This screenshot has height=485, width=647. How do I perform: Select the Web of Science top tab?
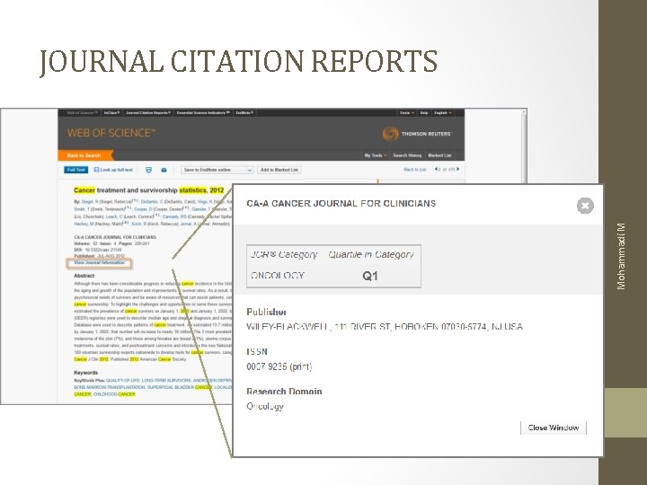82,112
